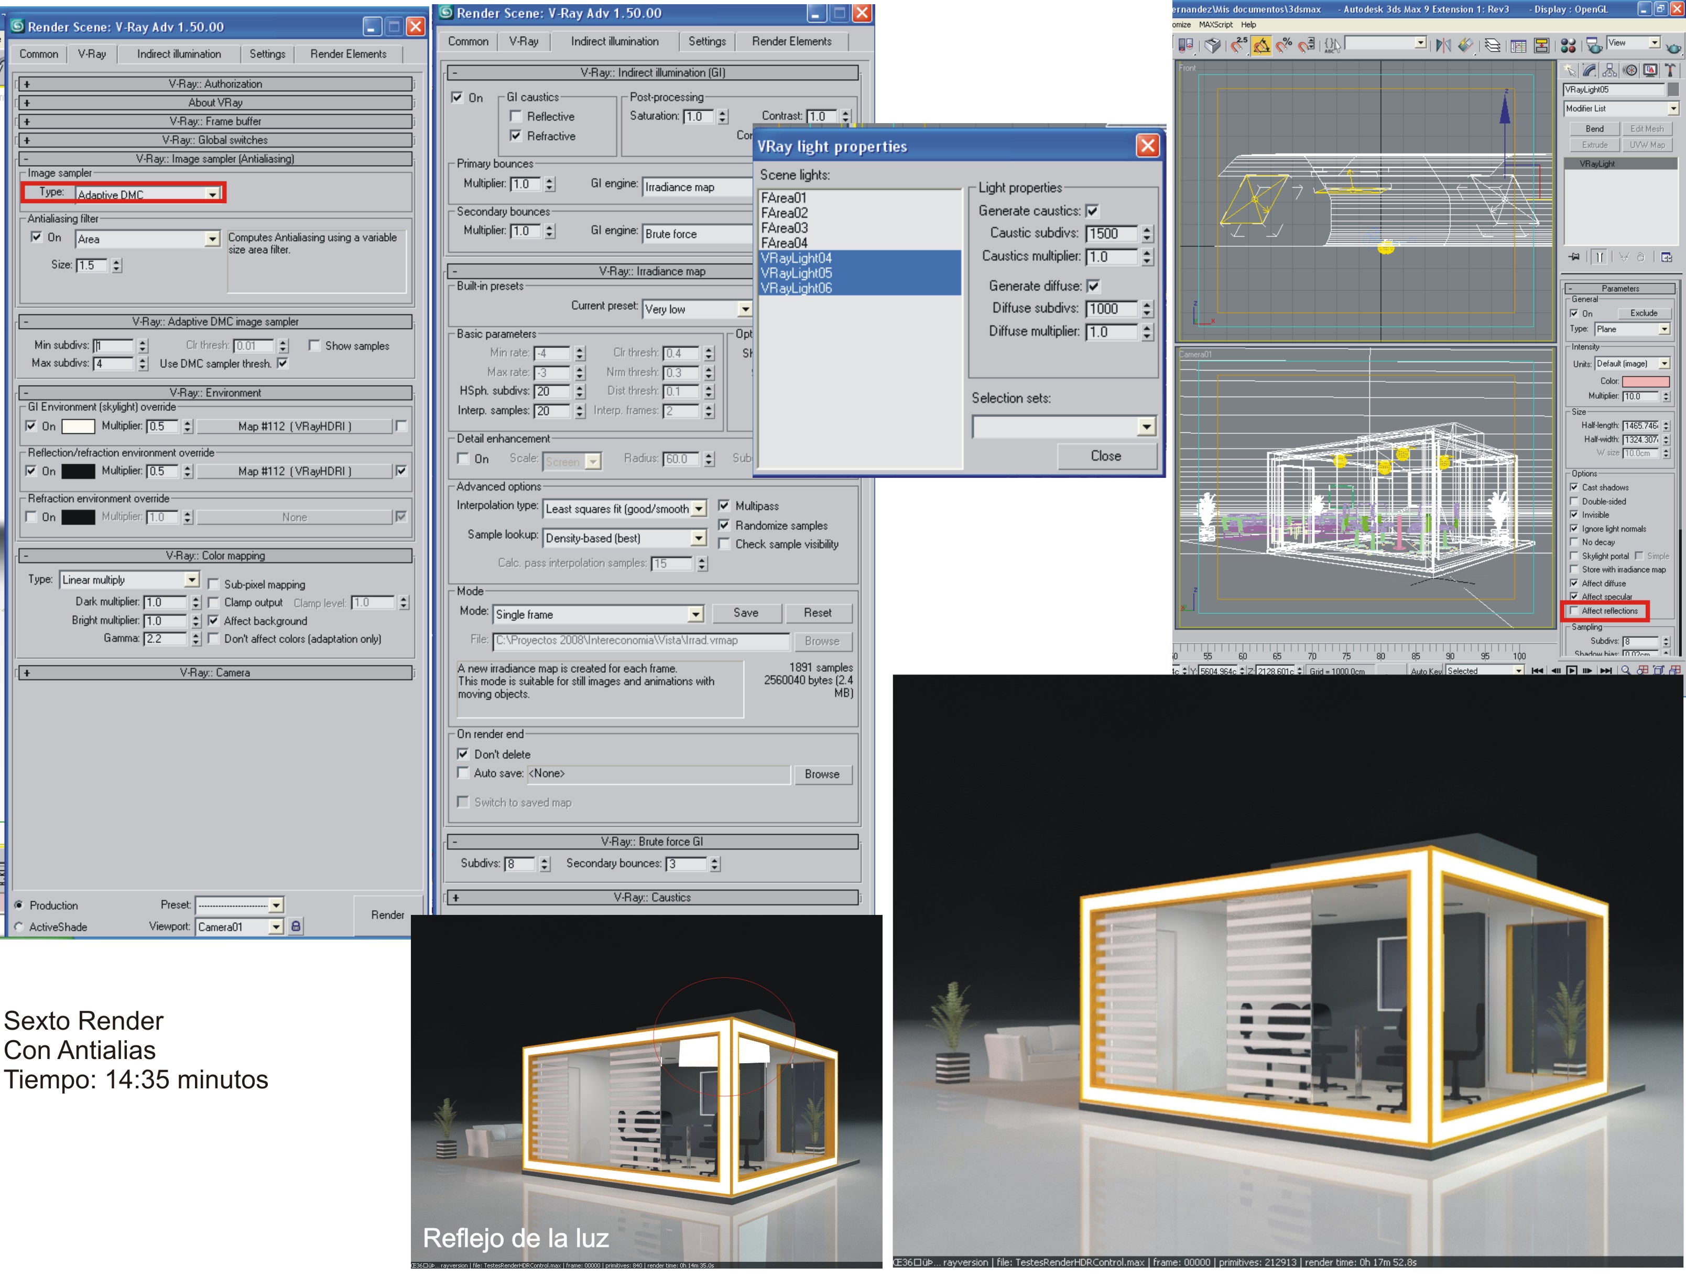Click Close in VRay light properties
Image resolution: width=1686 pixels, height=1277 pixels.
pos(1106,456)
